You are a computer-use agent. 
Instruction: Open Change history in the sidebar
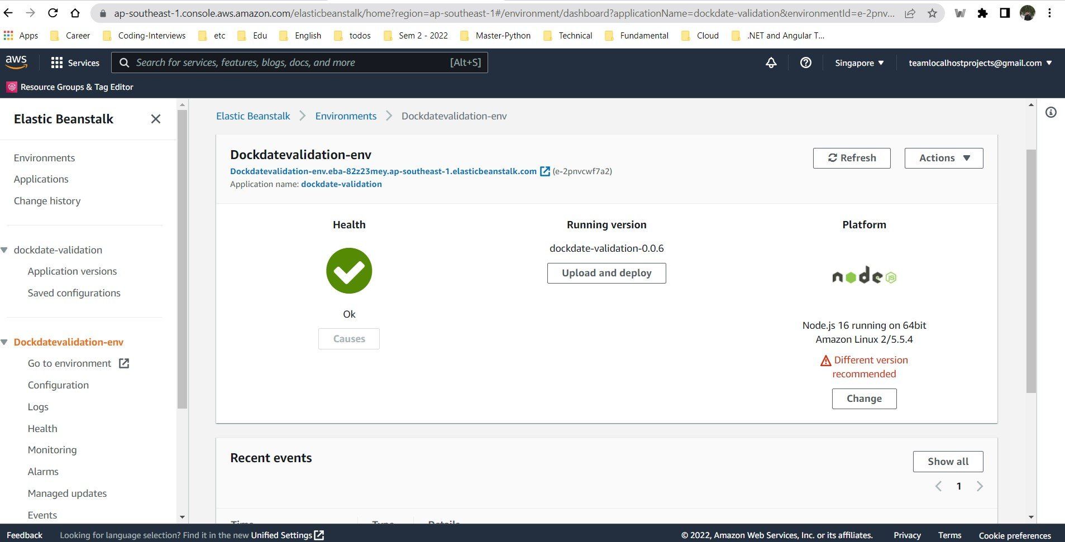click(x=47, y=201)
